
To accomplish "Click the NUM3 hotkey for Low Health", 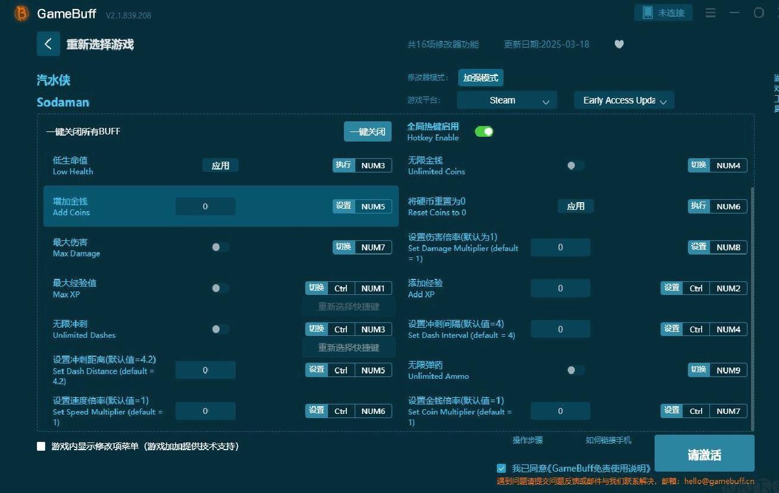I will pyautogui.click(x=373, y=165).
